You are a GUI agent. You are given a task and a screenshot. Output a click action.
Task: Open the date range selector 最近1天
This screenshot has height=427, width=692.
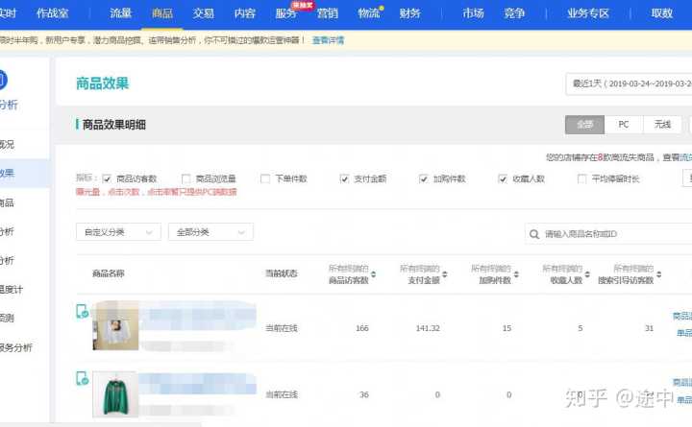point(629,83)
